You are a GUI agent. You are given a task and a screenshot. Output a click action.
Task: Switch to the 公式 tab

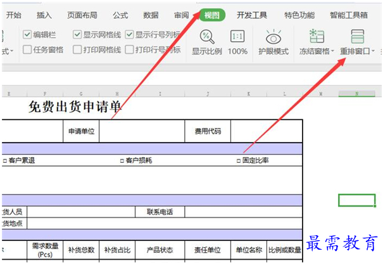(x=120, y=15)
